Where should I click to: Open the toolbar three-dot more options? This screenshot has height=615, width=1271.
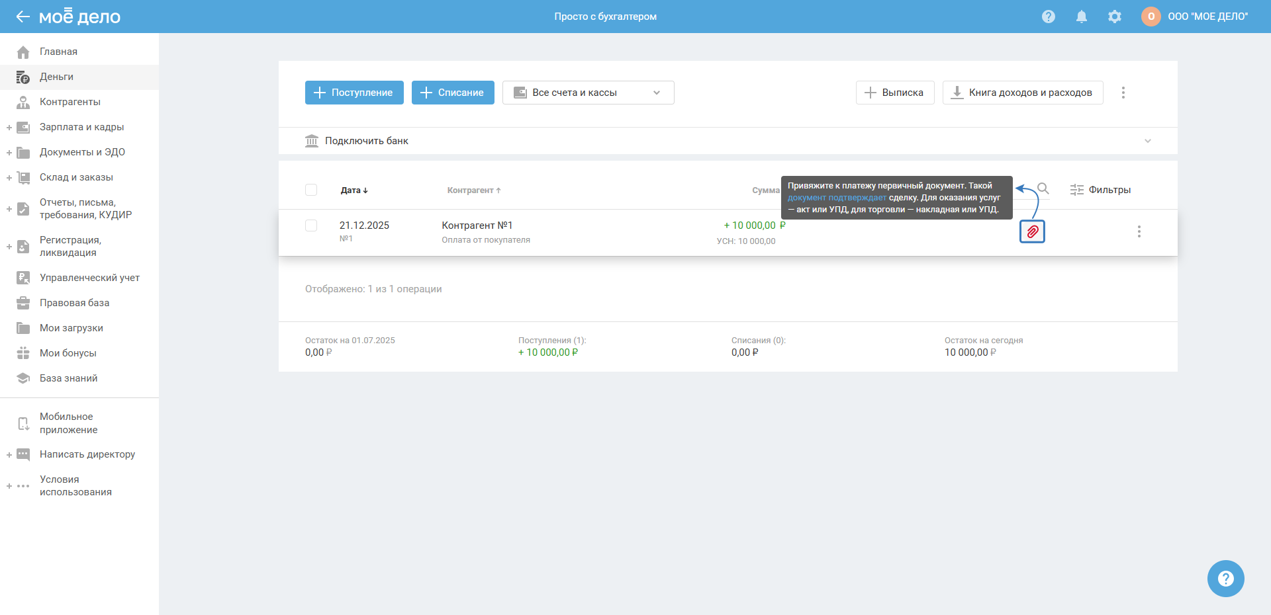[1123, 93]
